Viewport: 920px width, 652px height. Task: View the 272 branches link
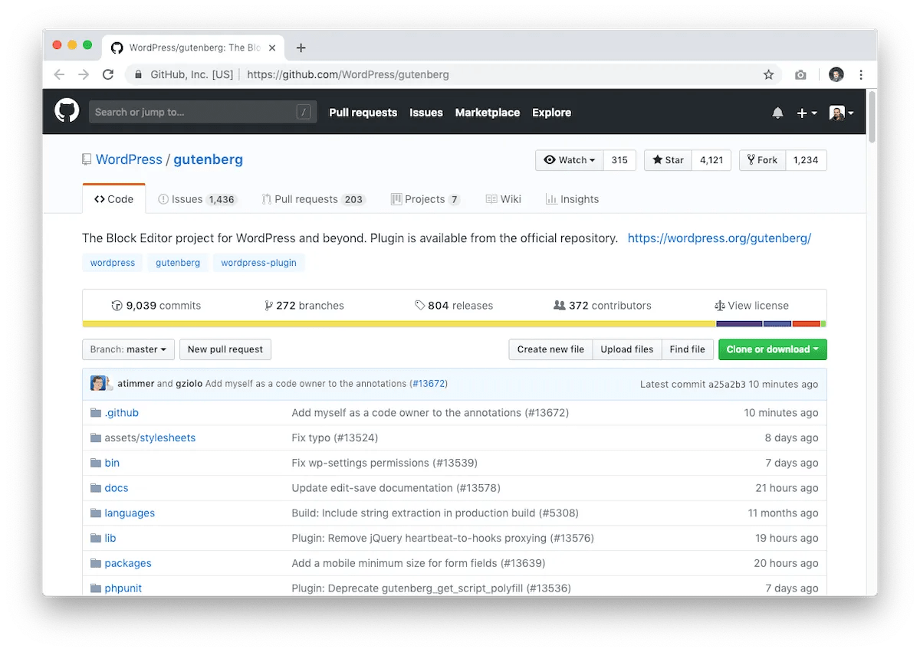coord(304,306)
